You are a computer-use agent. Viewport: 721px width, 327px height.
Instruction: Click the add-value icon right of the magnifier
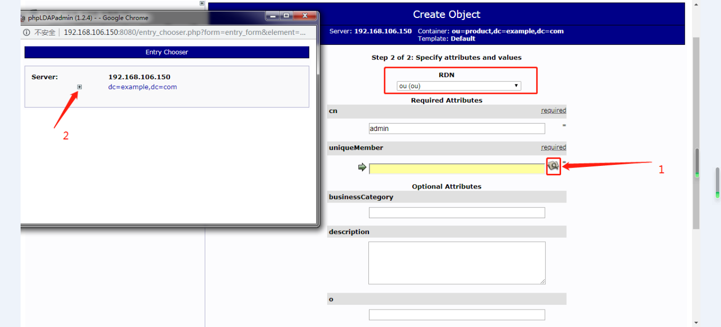coord(563,163)
